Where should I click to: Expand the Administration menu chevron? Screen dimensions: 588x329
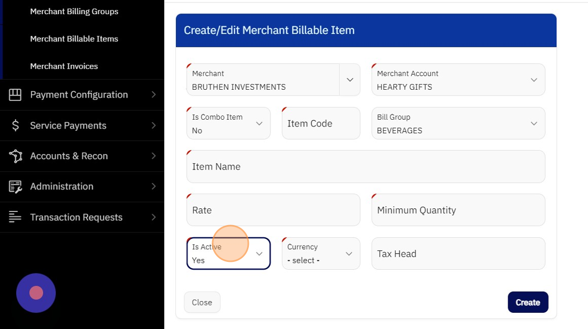pos(153,186)
